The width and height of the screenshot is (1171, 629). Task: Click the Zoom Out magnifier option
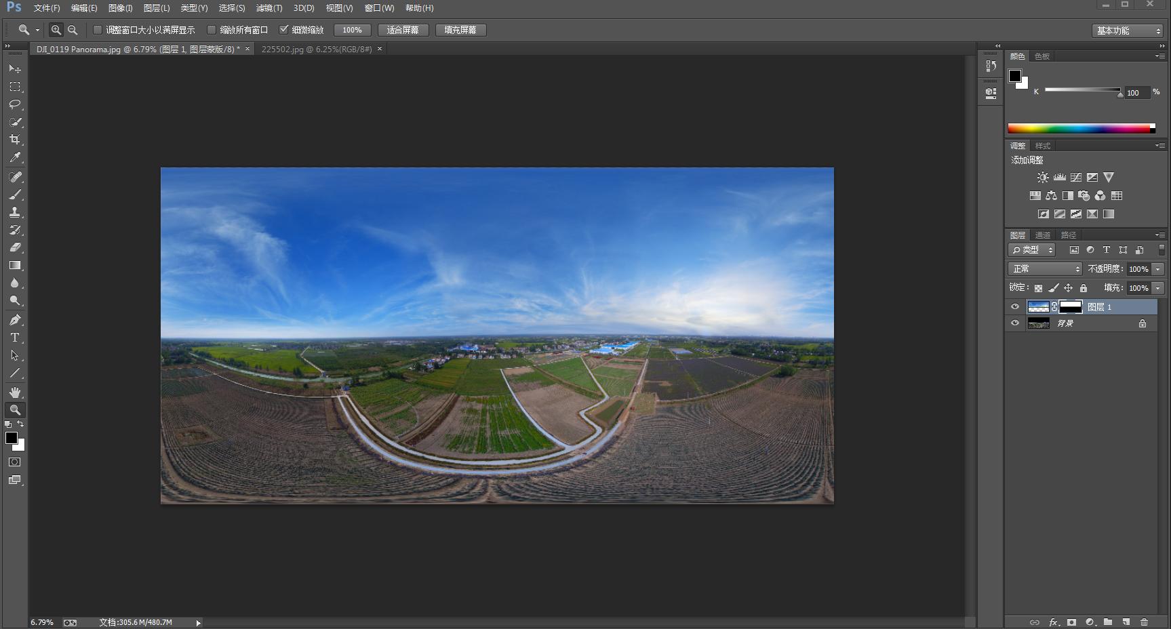73,30
